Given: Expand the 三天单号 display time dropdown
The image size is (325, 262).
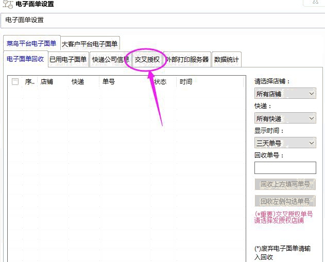Looking at the screenshot, I should (x=285, y=143).
